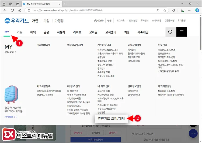Click the browser address bar URL
Screen dimensions: 202x143
pyautogui.click(x=68, y=10)
